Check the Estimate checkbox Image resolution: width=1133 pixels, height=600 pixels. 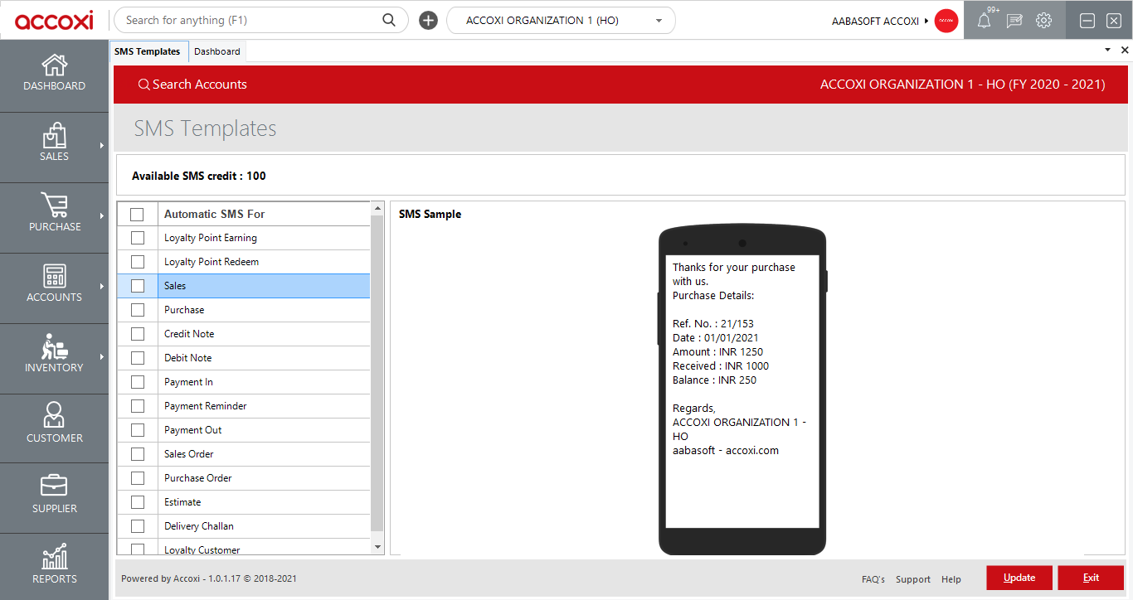(137, 502)
